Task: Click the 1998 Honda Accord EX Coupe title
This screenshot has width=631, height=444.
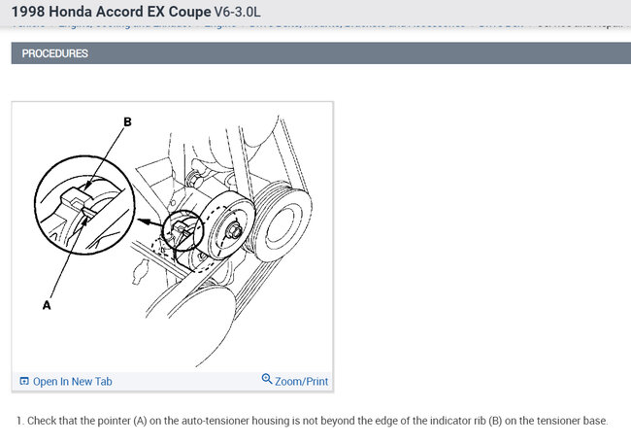Action: (111, 12)
